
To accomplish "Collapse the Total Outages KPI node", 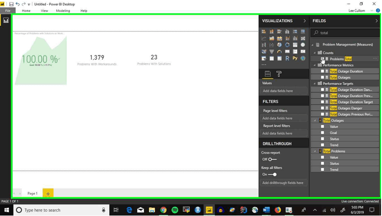I will [315, 121].
